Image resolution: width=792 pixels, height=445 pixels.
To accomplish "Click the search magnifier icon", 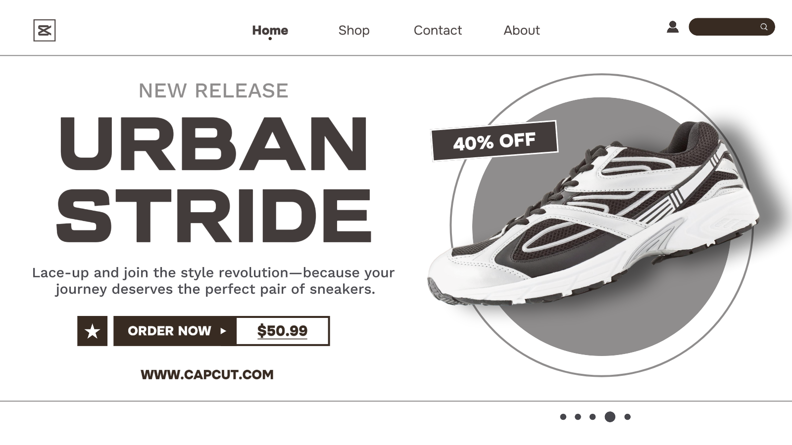I will point(764,27).
